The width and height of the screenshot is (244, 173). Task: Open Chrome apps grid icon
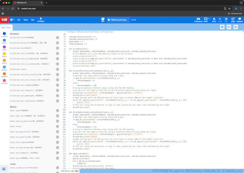[3, 14]
